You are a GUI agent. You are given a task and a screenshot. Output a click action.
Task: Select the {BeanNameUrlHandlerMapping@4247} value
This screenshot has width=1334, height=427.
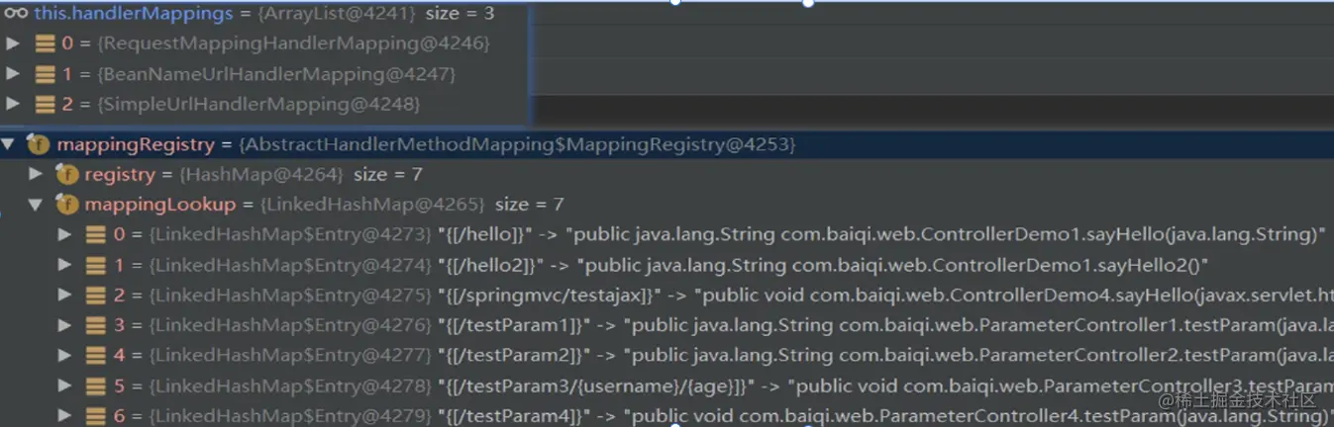(276, 74)
